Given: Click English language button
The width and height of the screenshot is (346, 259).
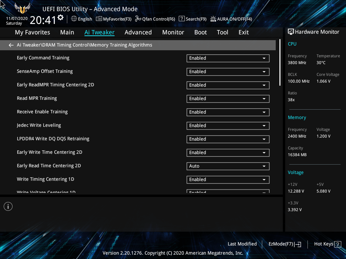Looking at the screenshot, I should coord(82,19).
